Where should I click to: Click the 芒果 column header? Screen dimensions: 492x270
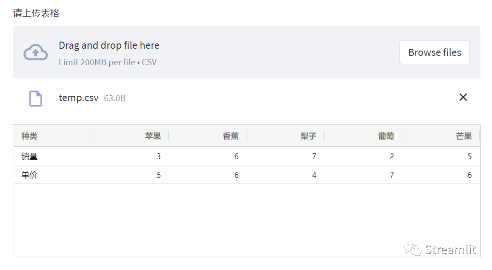click(x=464, y=136)
